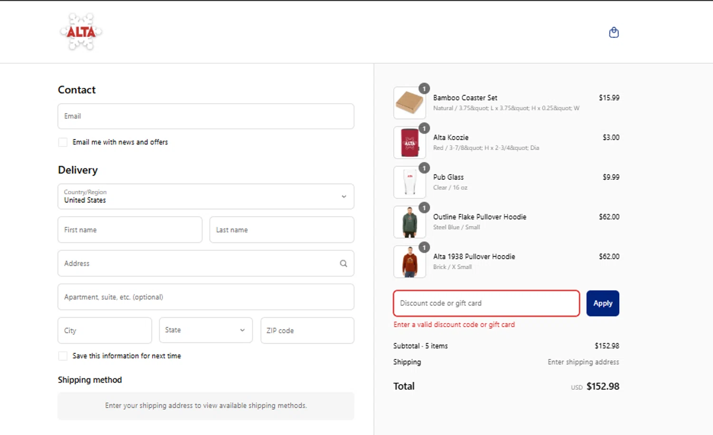The height and width of the screenshot is (435, 713).
Task: Open the shopping bag cart icon
Action: (x=614, y=32)
